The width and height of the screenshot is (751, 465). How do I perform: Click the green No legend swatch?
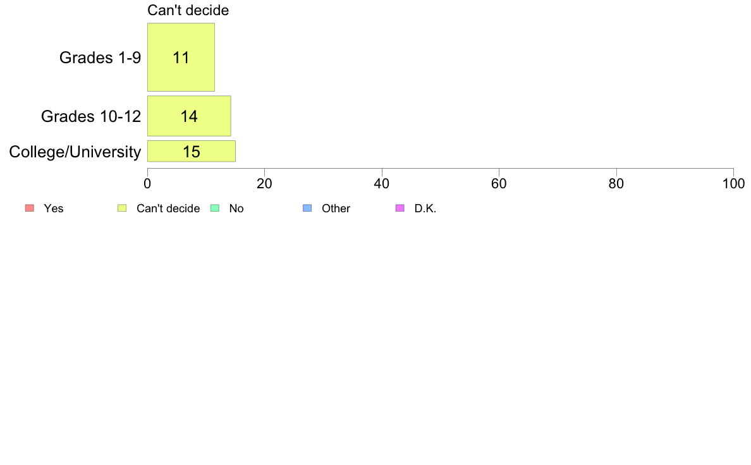pos(215,208)
